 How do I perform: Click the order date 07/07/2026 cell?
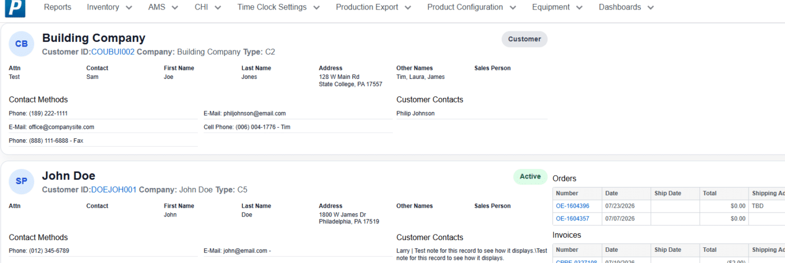[x=626, y=218]
